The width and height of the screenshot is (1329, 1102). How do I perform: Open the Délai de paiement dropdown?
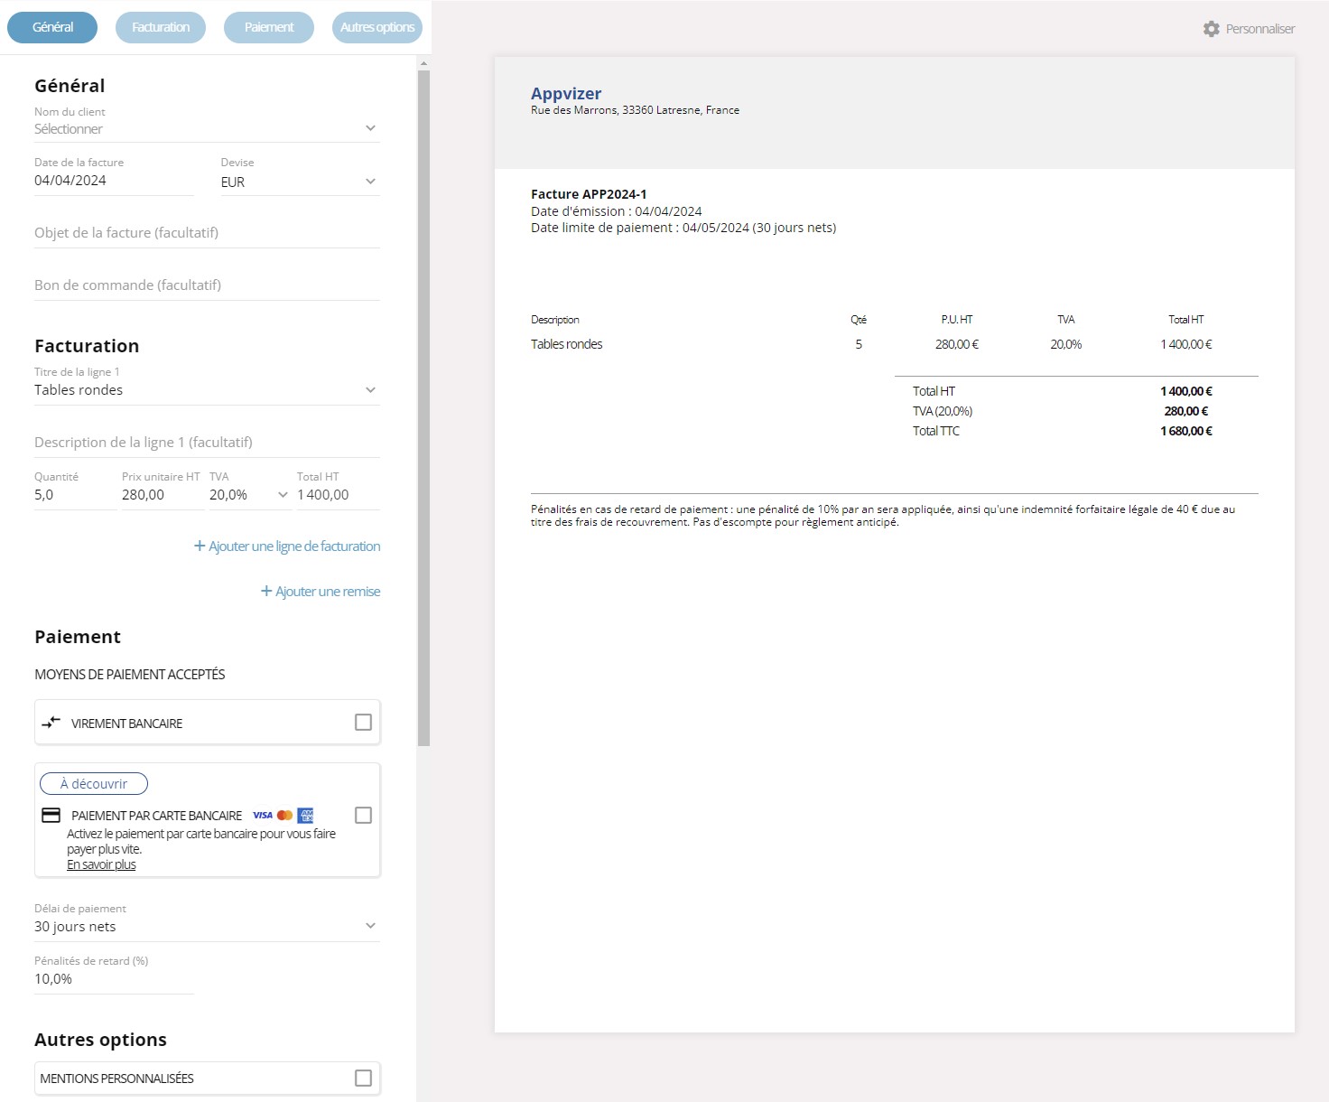[x=207, y=927]
